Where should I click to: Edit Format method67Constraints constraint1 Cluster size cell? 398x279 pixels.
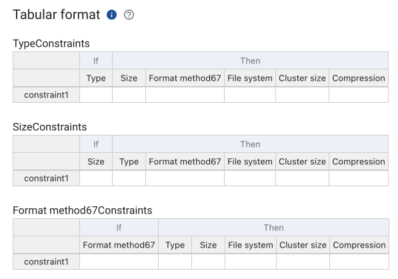[x=303, y=262]
